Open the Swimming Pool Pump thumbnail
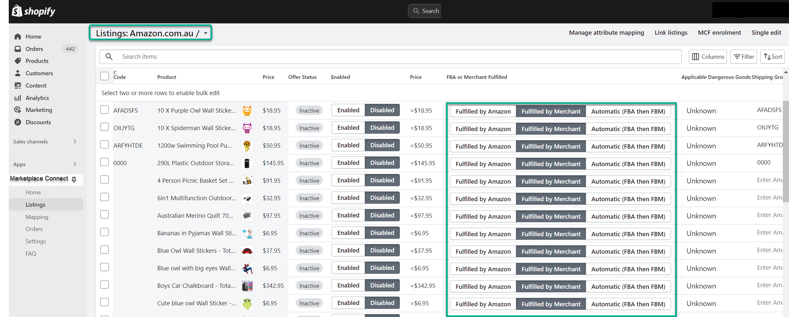 [x=247, y=146]
